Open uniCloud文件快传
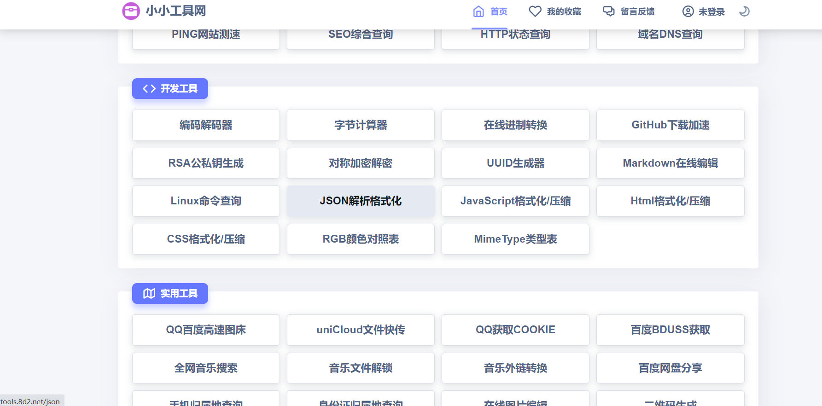The image size is (822, 406). tap(361, 330)
